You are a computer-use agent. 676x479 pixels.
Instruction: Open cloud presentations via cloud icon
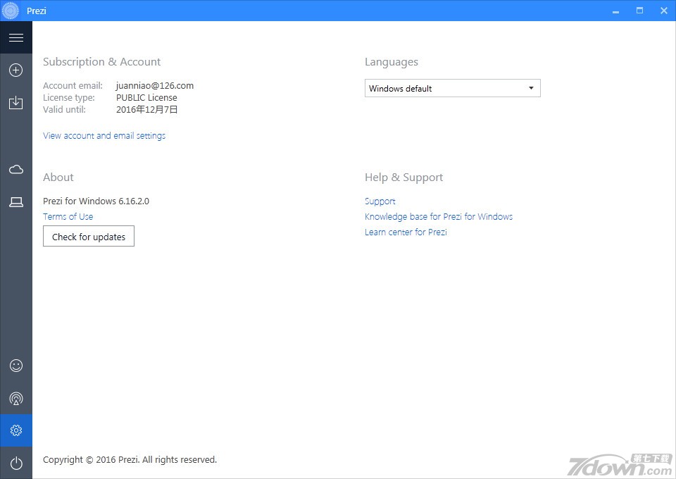point(16,169)
